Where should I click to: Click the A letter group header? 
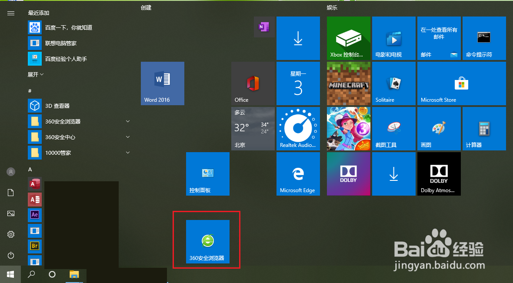click(30, 169)
